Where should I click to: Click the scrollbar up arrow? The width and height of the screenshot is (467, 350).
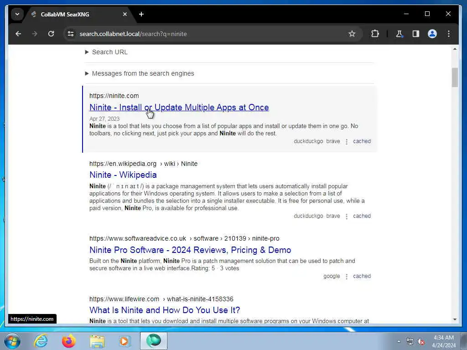[455, 49]
